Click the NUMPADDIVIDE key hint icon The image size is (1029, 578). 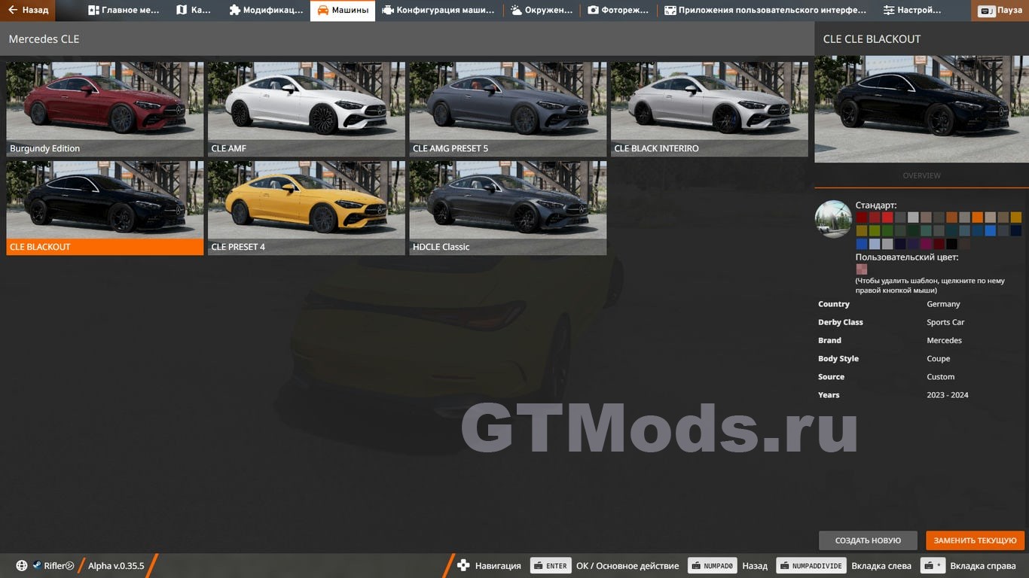point(811,566)
